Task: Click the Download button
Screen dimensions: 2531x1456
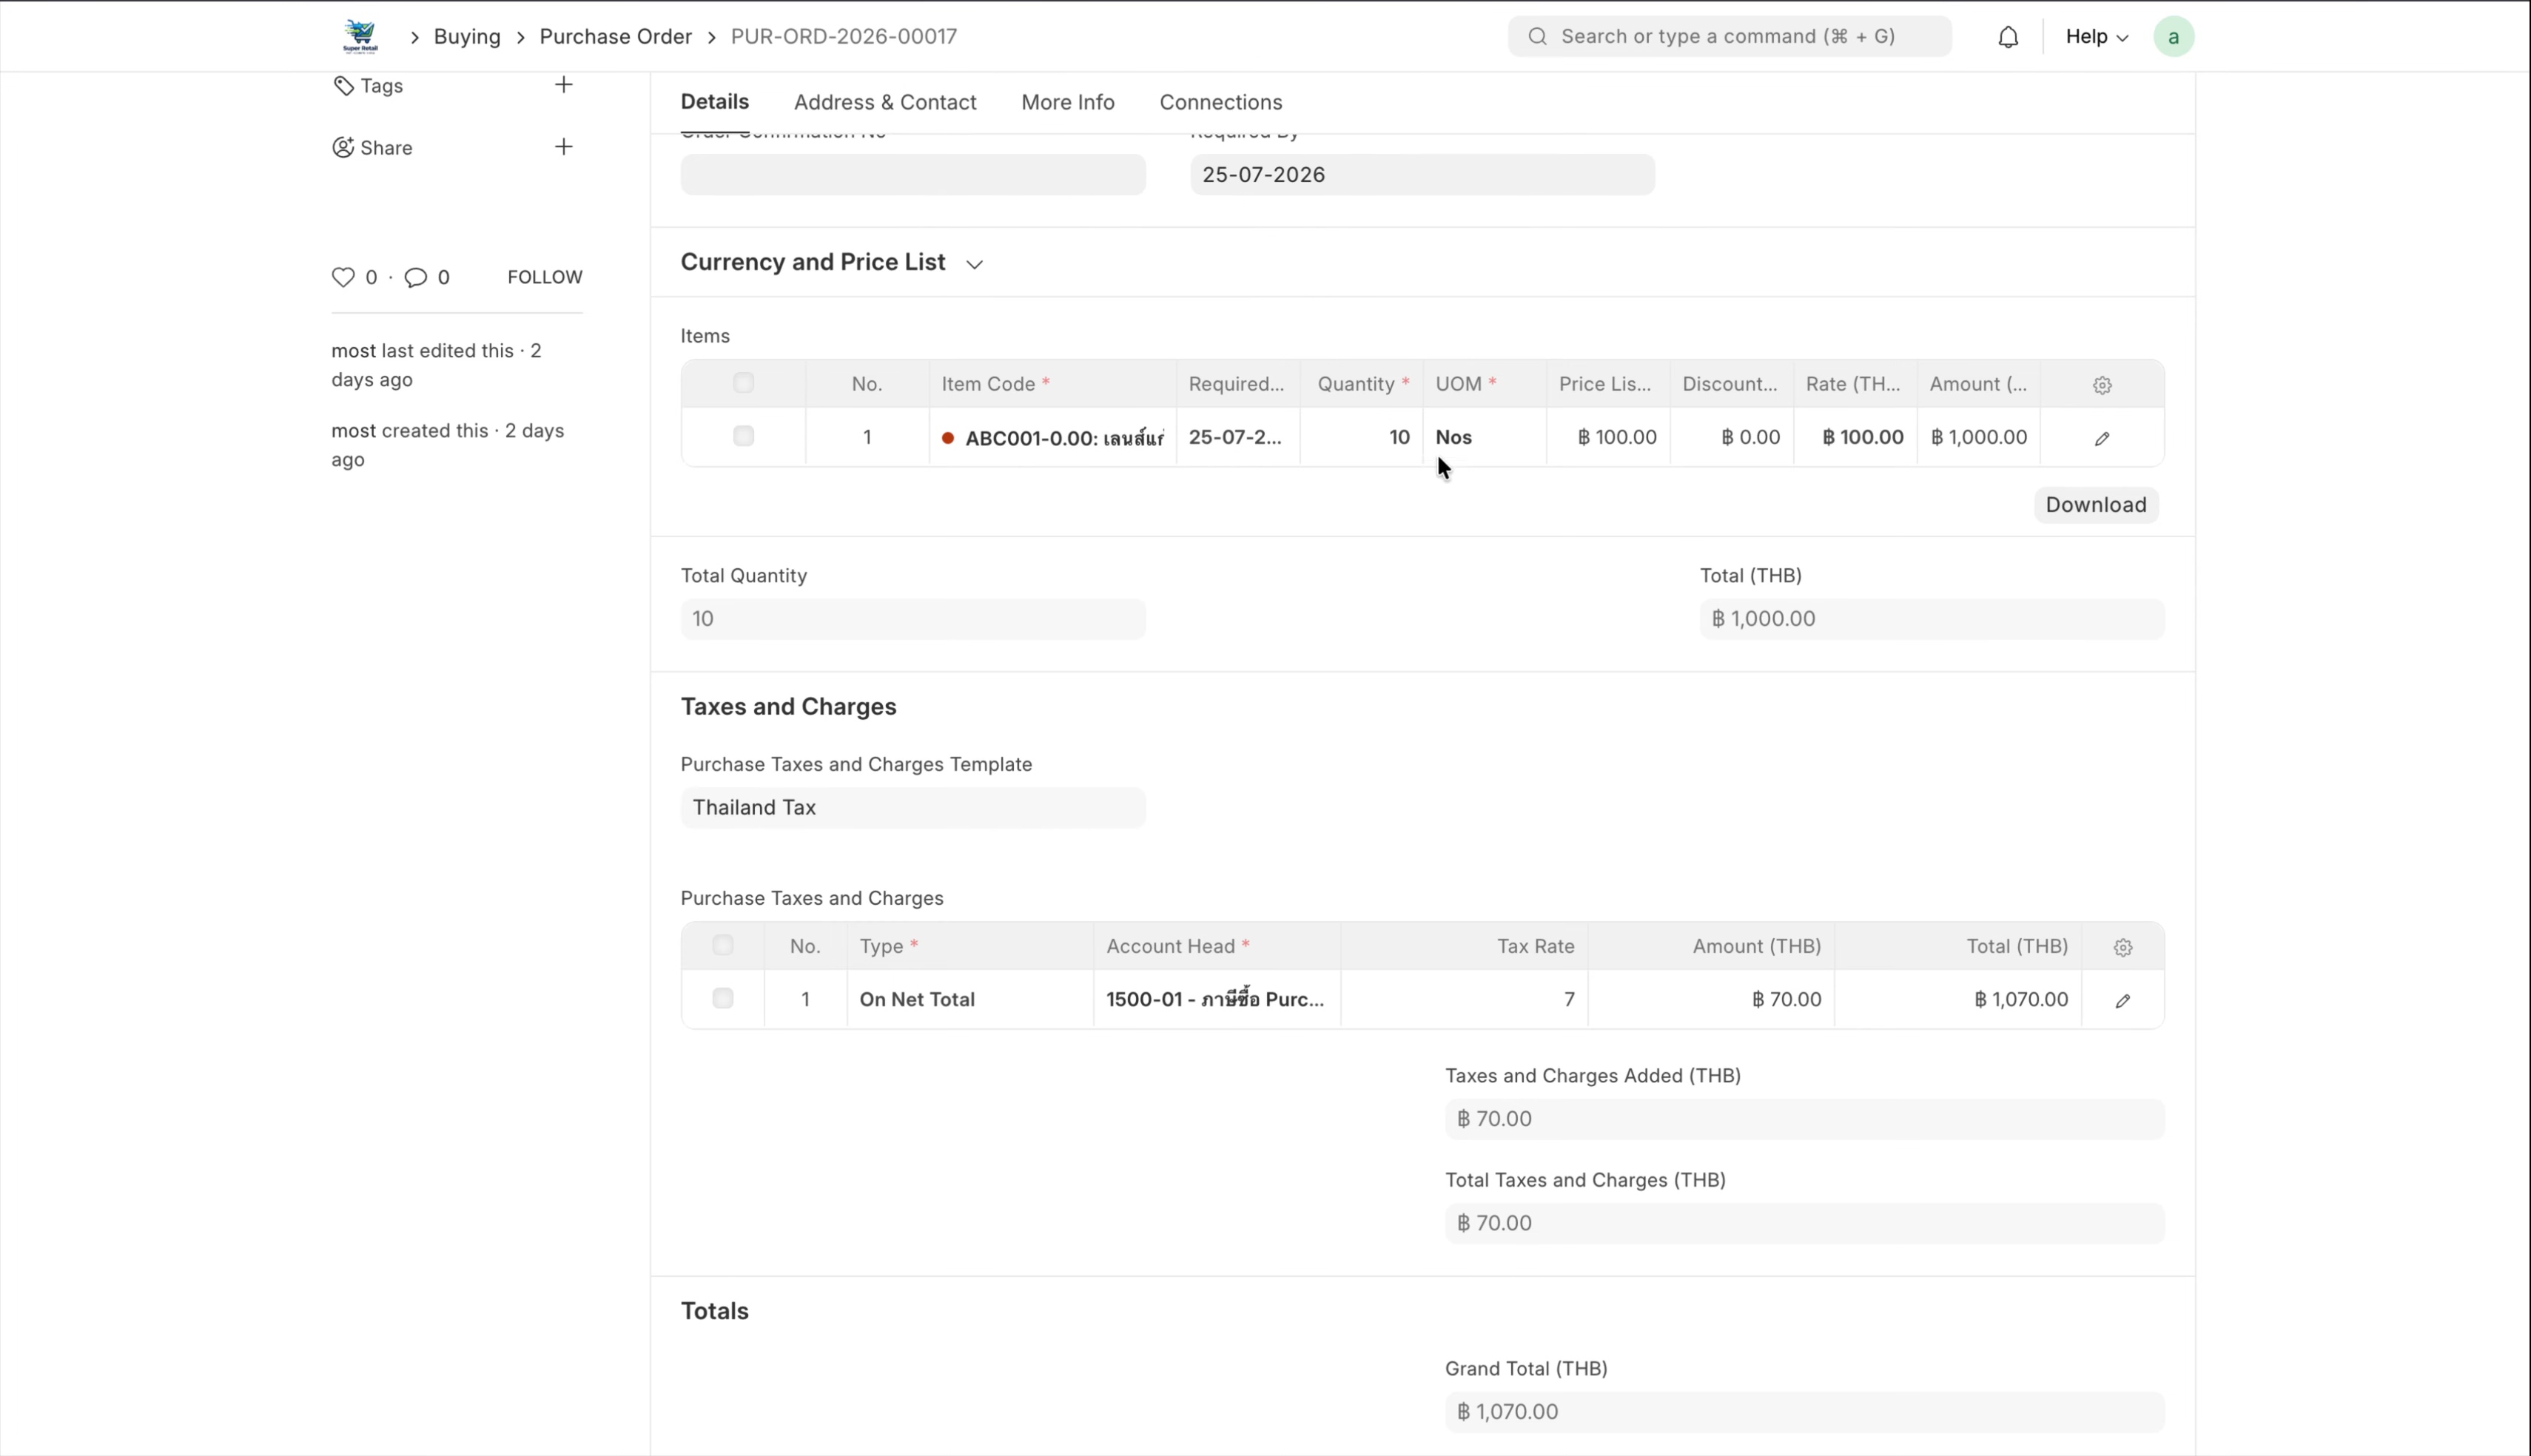Action: 2096,505
